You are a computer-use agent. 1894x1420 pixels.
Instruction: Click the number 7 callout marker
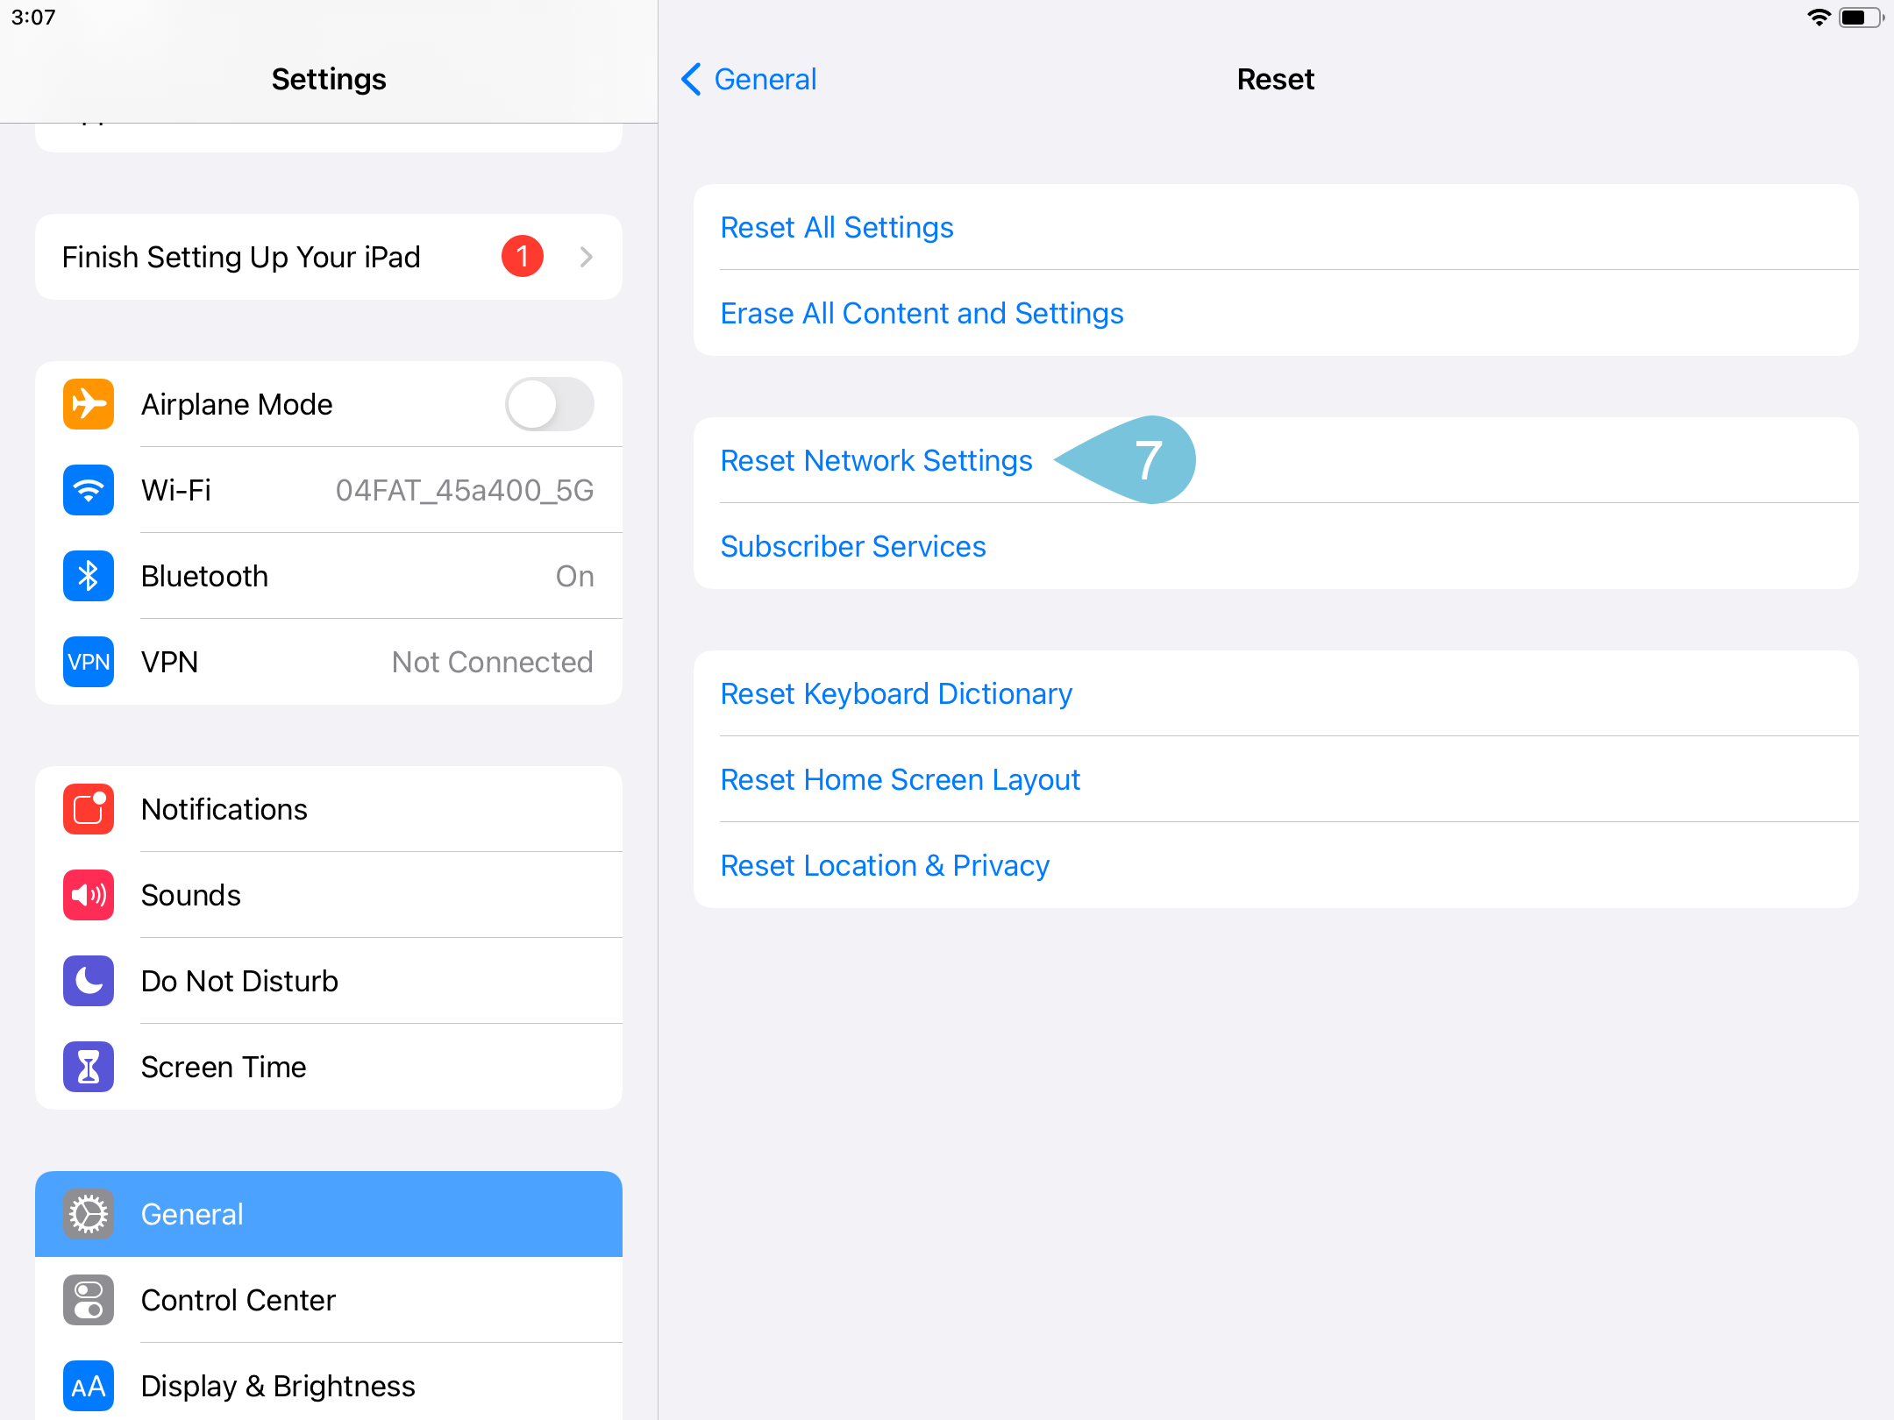pyautogui.click(x=1147, y=460)
